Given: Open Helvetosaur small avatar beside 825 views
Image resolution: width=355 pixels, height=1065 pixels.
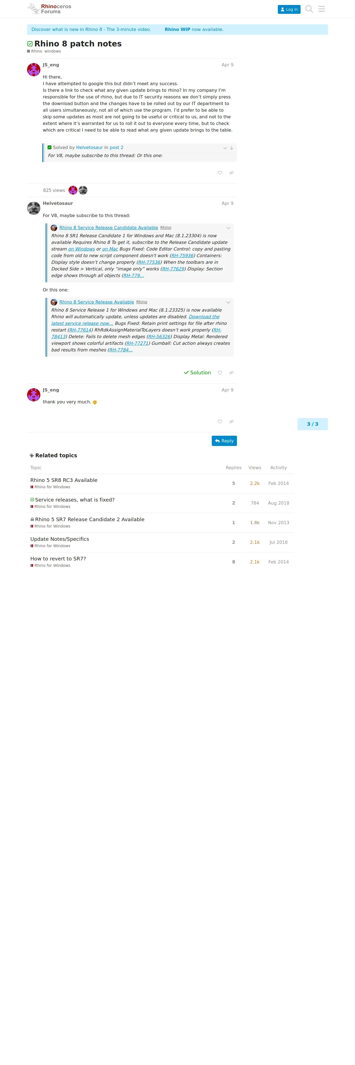Looking at the screenshot, I should point(83,190).
